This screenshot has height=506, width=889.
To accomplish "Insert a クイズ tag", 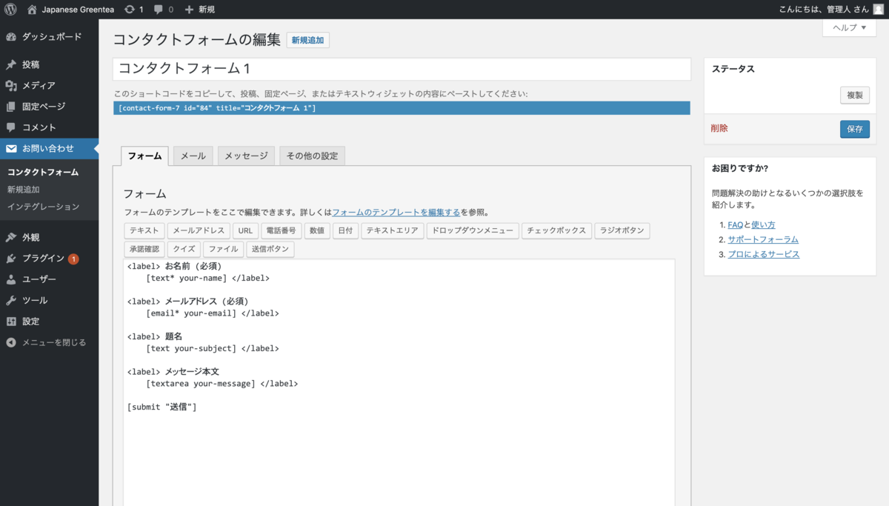I will point(184,249).
